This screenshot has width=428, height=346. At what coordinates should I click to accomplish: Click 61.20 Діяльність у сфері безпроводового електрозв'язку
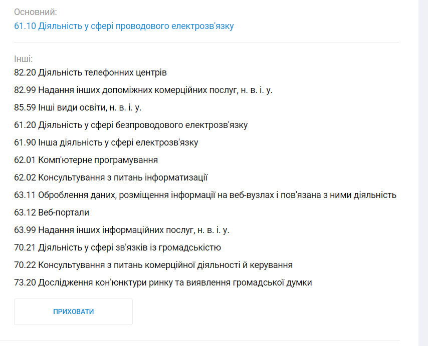point(131,125)
